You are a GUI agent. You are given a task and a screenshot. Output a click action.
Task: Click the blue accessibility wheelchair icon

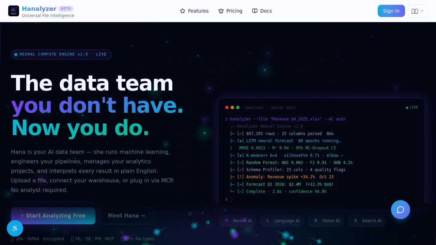(15, 228)
